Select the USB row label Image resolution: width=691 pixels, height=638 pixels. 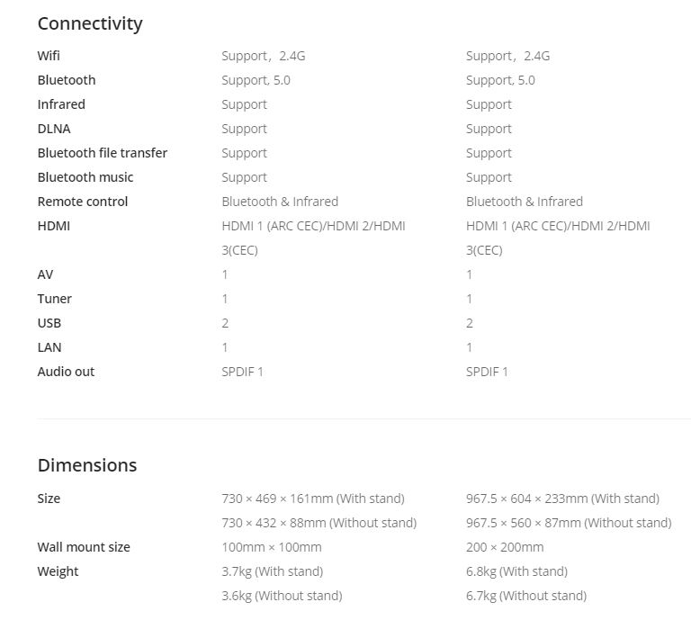pyautogui.click(x=49, y=323)
